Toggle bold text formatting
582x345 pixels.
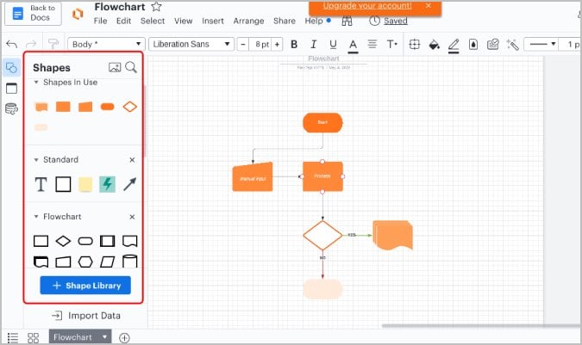(294, 45)
